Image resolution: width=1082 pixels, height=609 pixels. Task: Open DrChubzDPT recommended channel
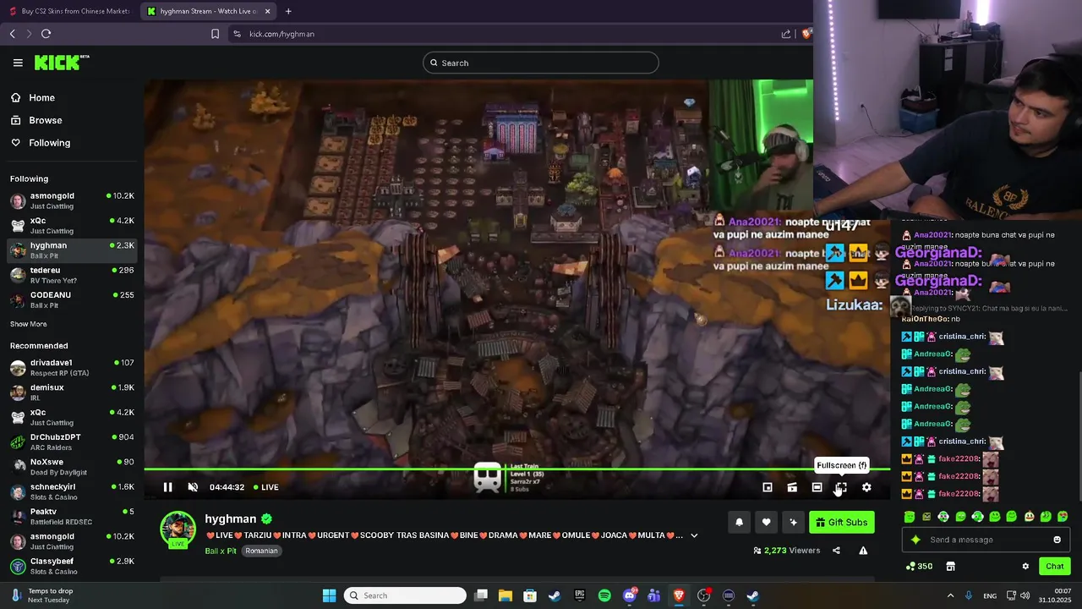coord(72,442)
